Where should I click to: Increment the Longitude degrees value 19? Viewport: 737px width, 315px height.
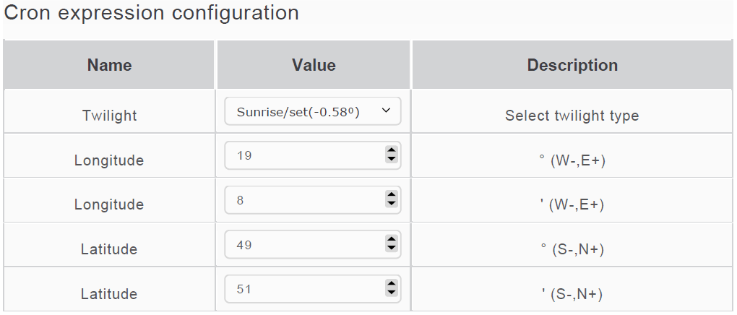(392, 151)
